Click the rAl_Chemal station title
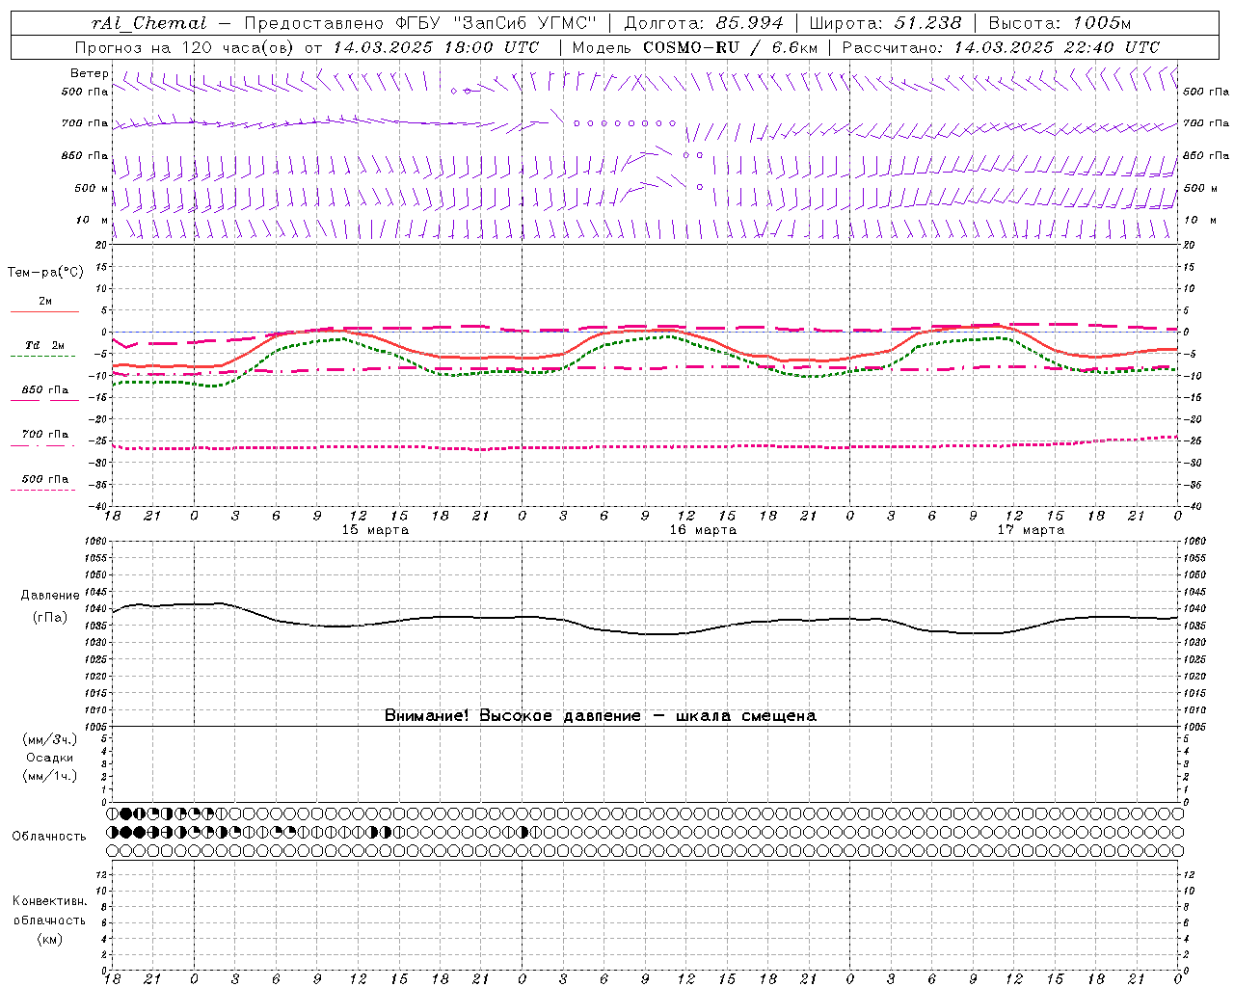Screen dimensions: 1234x987 (149, 23)
